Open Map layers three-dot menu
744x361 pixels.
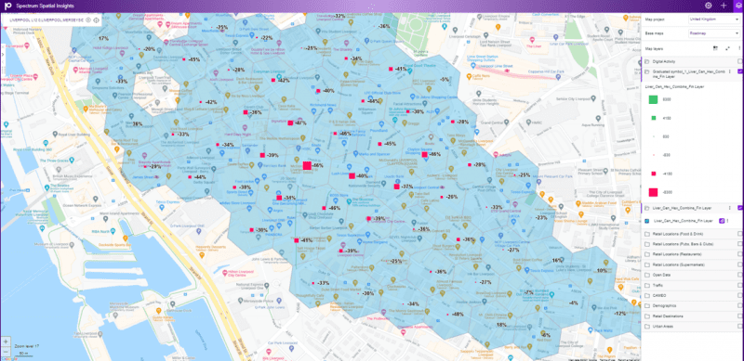click(x=739, y=48)
